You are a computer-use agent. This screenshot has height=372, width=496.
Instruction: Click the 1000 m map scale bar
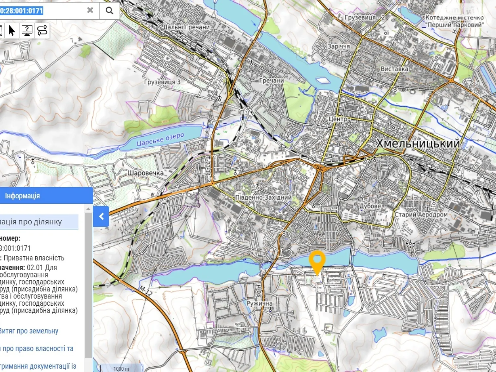pos(121,369)
